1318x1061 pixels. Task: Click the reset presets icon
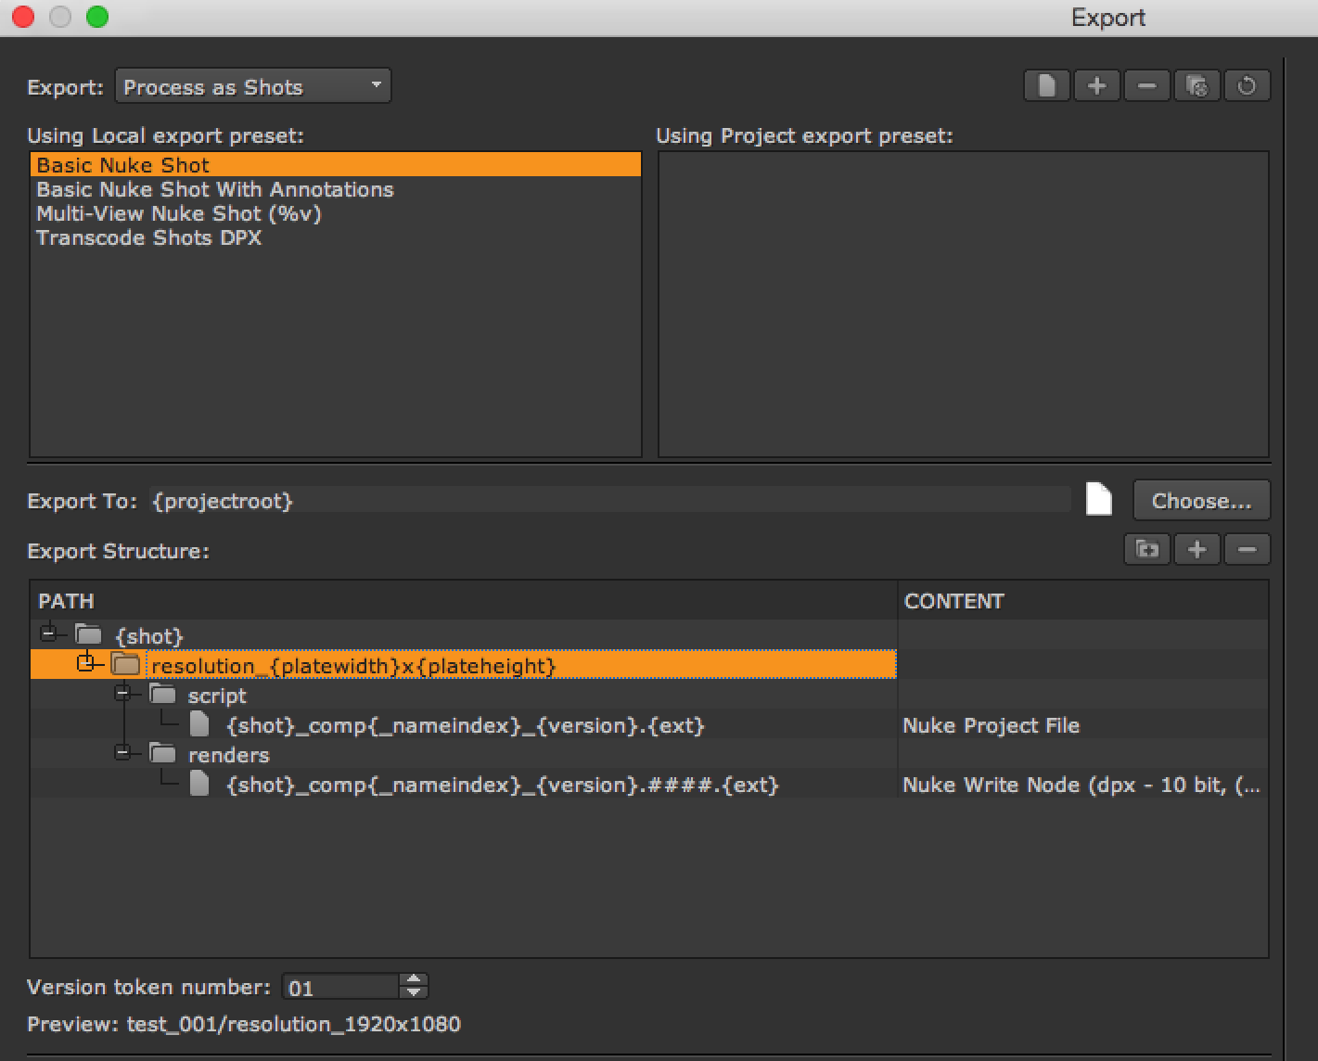[x=1248, y=86]
